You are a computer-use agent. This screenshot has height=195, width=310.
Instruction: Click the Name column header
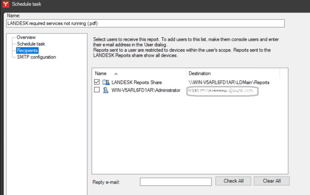tap(100, 73)
